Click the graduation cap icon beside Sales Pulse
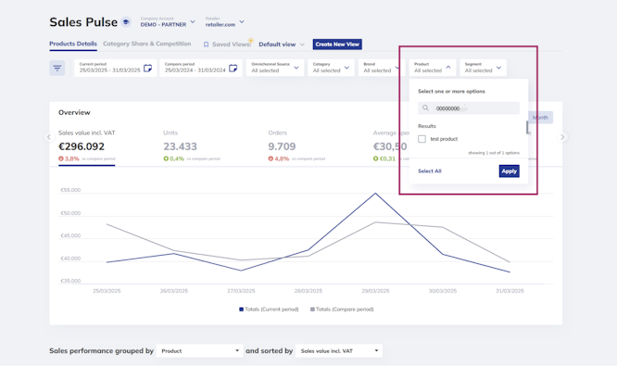The image size is (617, 366). (126, 22)
